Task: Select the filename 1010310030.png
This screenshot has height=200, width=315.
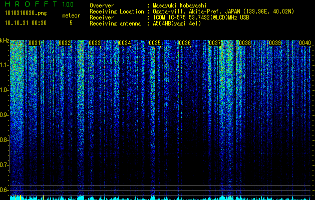Action: coord(26,13)
